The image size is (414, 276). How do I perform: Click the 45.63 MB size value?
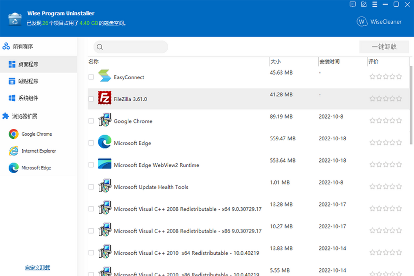click(x=281, y=73)
